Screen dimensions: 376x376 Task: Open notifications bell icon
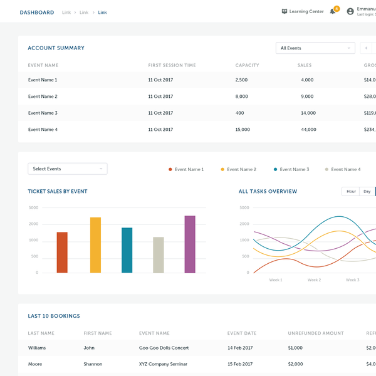point(333,11)
